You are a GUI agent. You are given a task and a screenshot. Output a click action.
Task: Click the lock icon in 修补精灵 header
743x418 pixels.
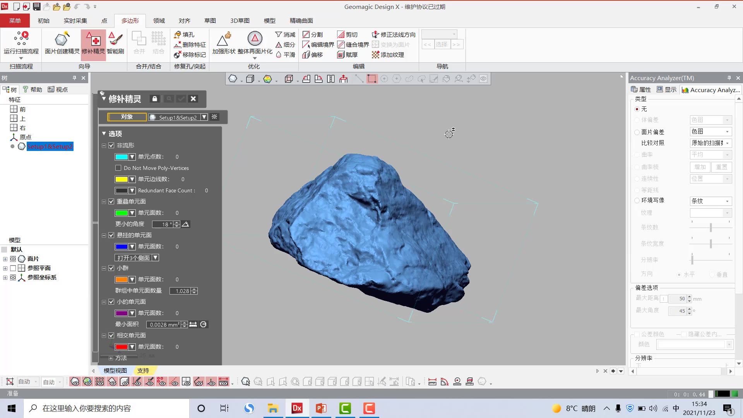coord(155,99)
